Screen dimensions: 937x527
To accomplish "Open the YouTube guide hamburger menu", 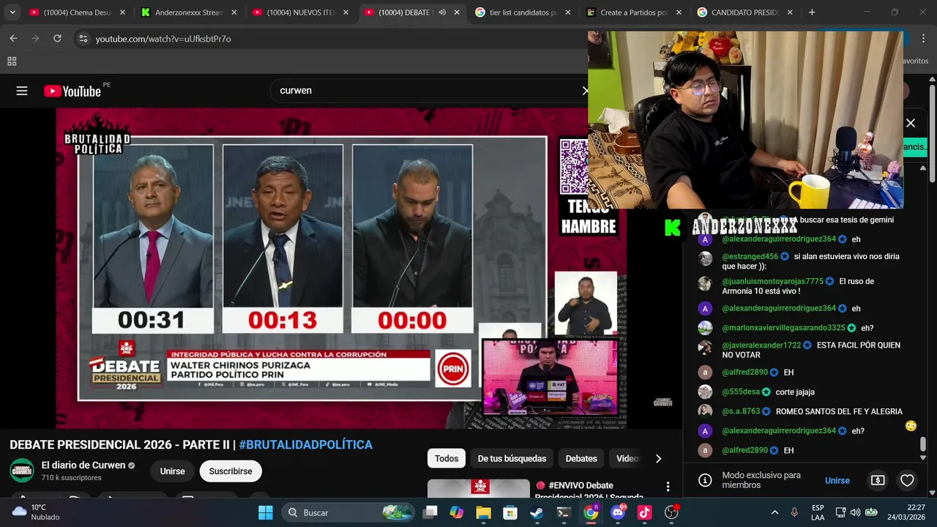I will pos(22,91).
